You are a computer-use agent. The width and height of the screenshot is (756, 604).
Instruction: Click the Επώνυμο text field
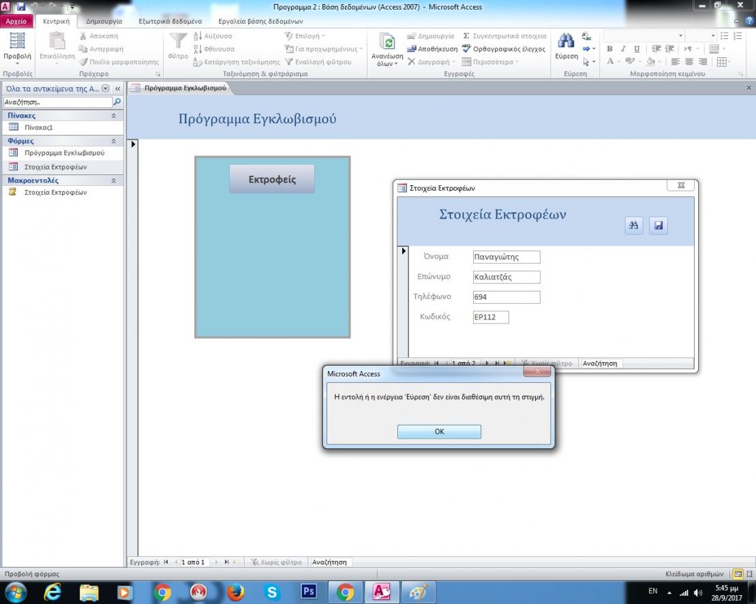pyautogui.click(x=506, y=277)
